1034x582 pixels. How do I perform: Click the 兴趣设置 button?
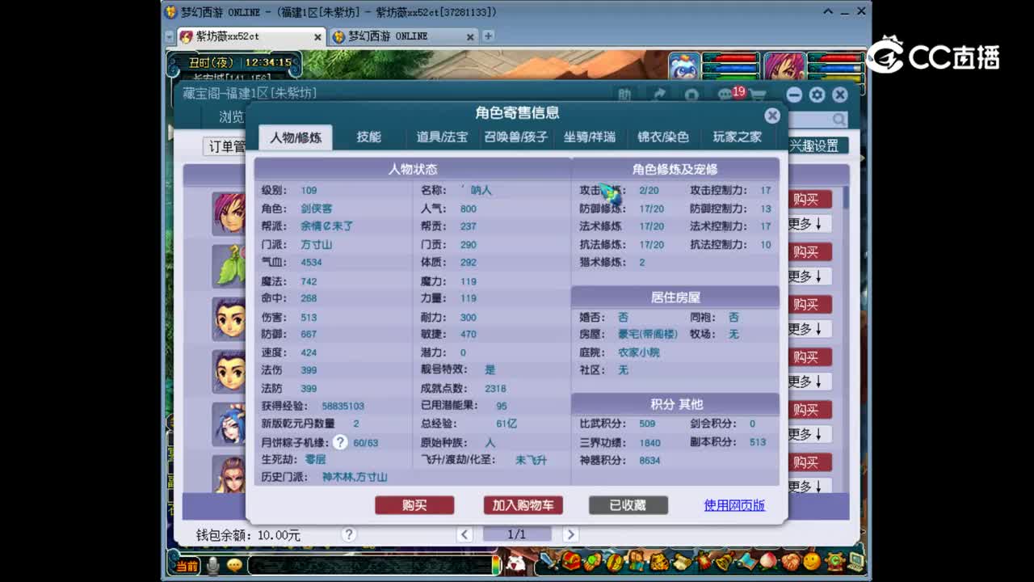pyautogui.click(x=816, y=145)
